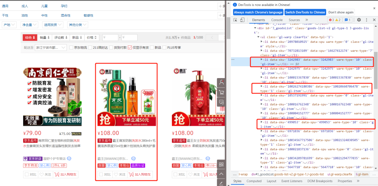This screenshot has height=186, width=378.
Task: Sort by 销量
Action: coord(44,37)
